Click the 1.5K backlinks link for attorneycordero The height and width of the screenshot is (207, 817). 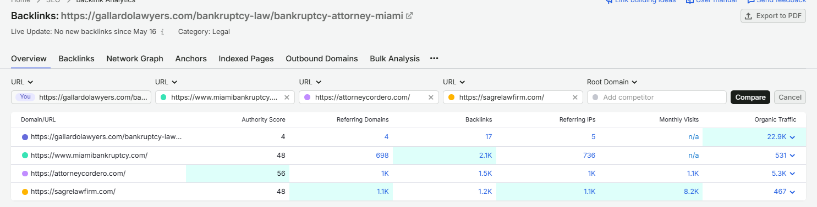[x=485, y=174]
